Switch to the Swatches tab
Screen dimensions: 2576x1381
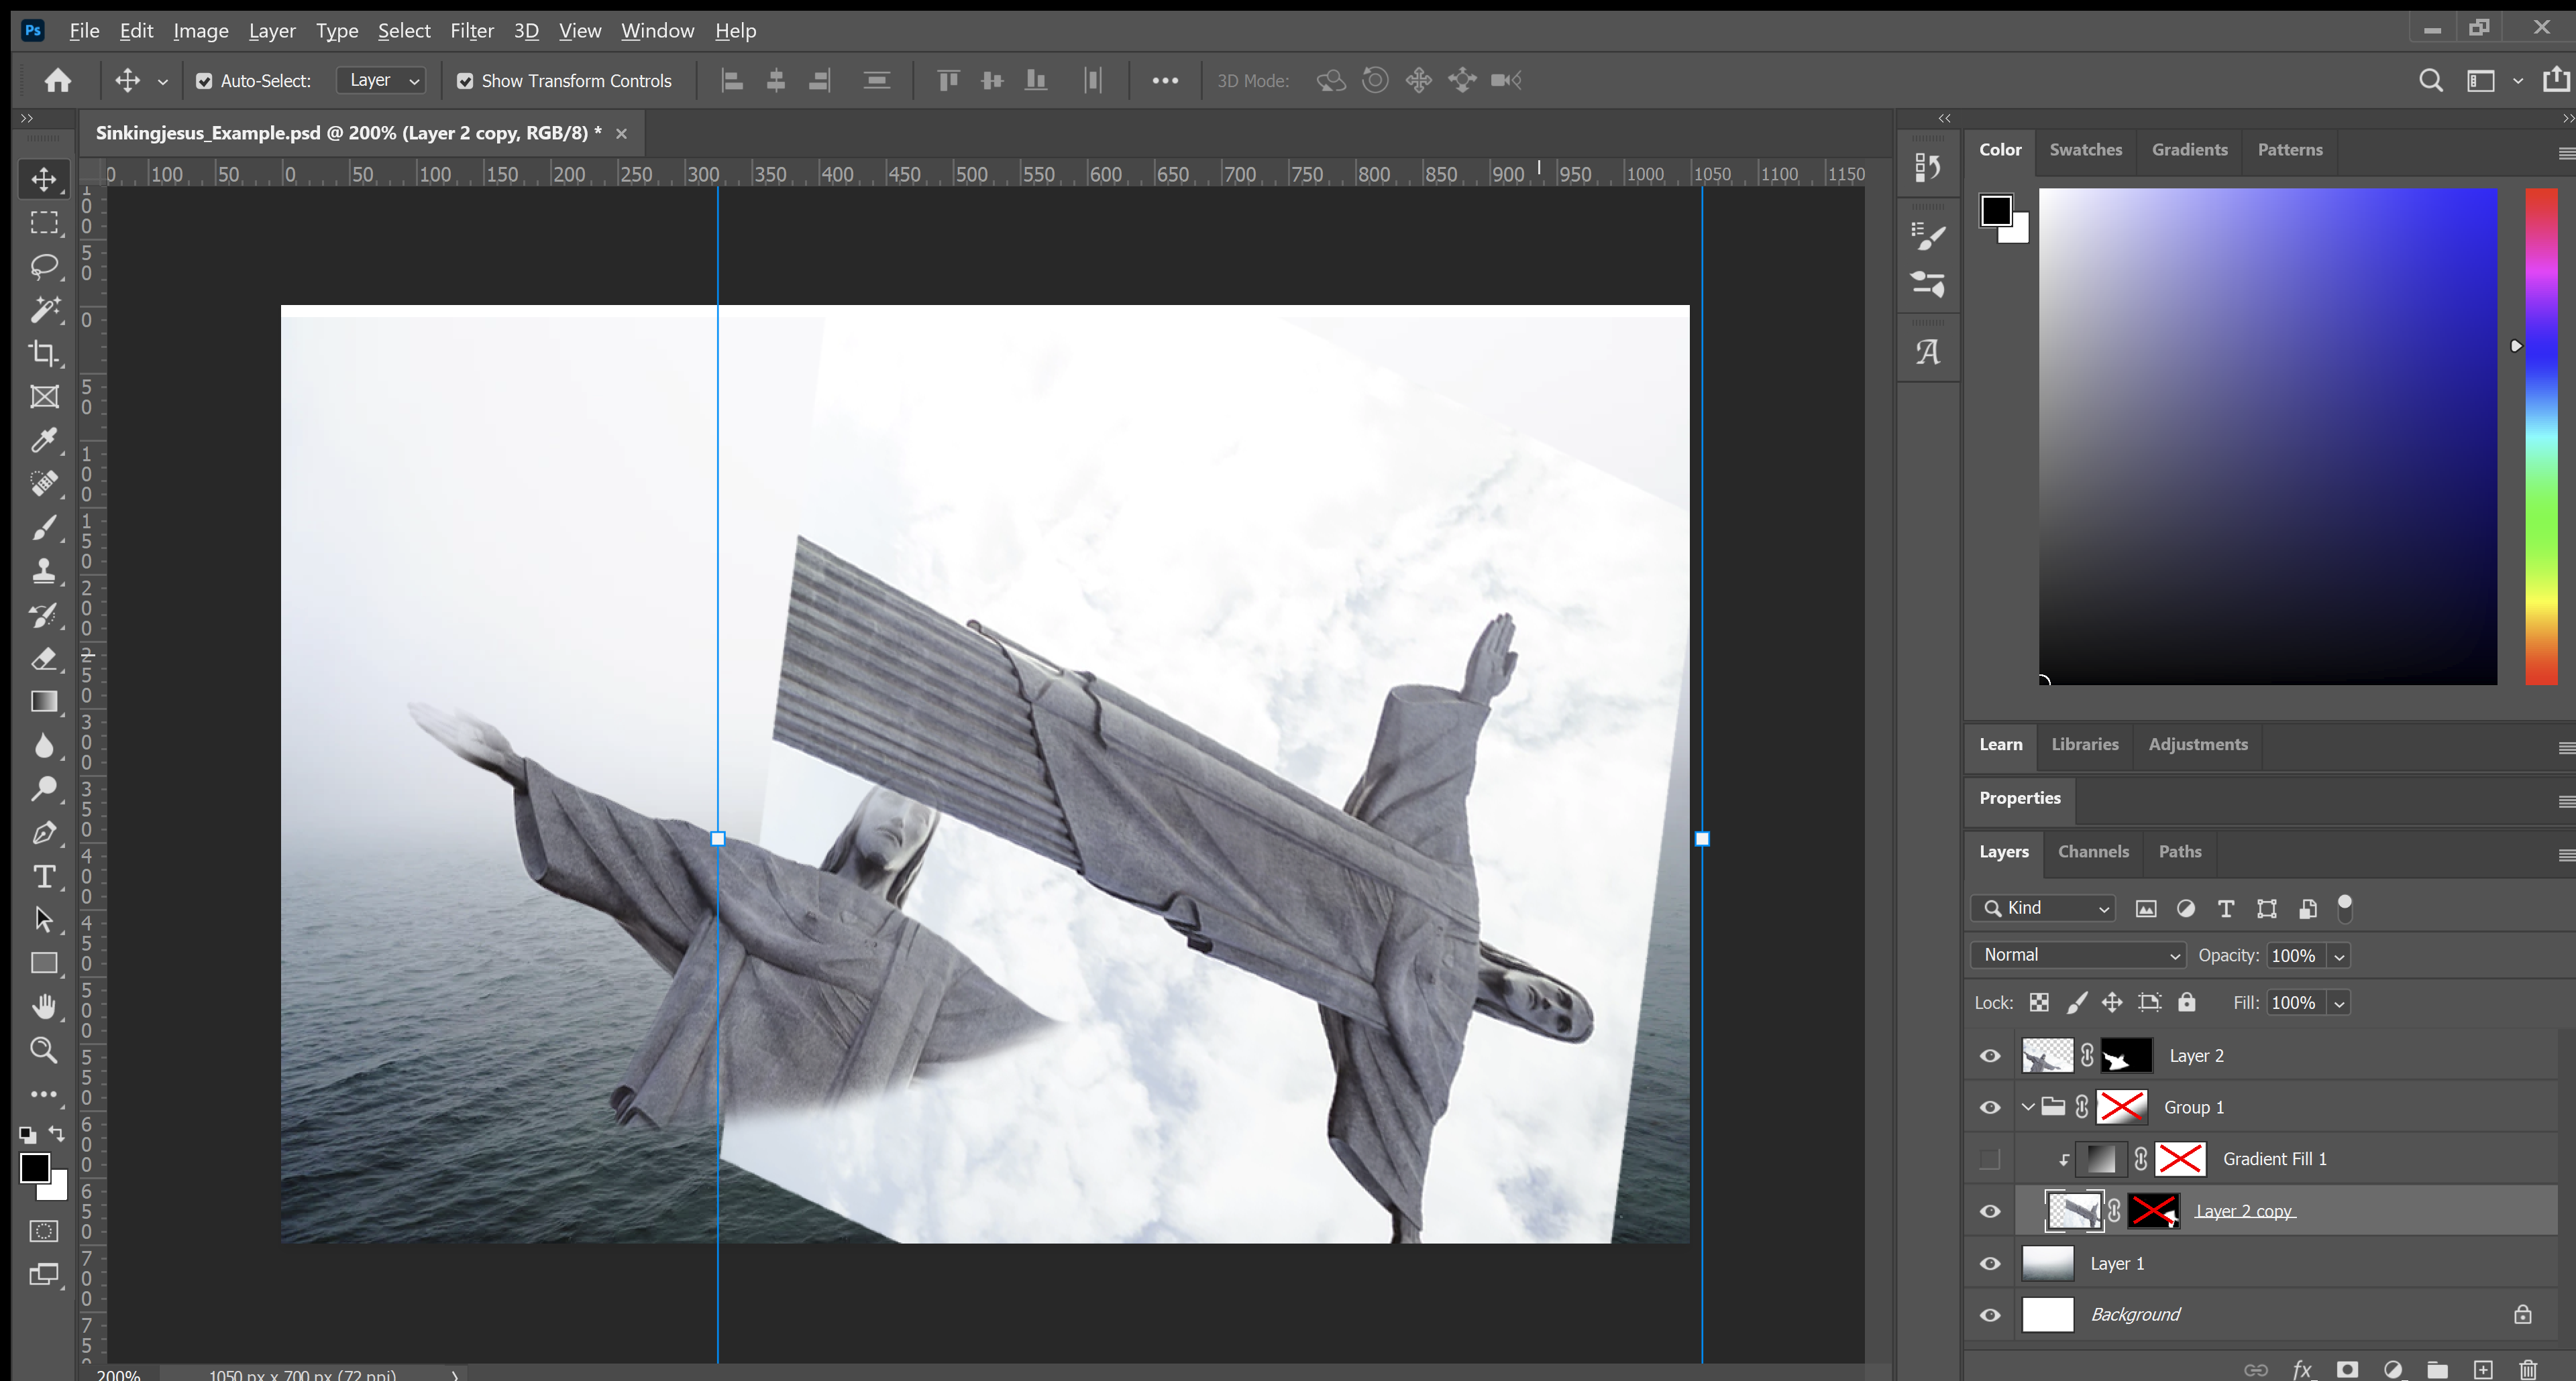2085,150
